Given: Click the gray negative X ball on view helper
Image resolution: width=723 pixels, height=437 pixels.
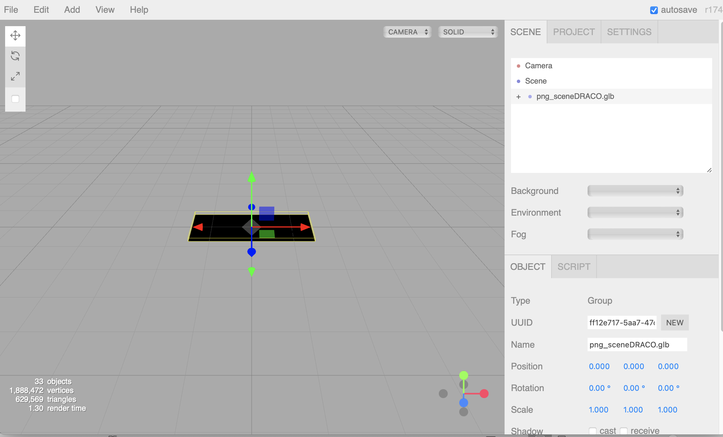Looking at the screenshot, I should click(x=443, y=394).
